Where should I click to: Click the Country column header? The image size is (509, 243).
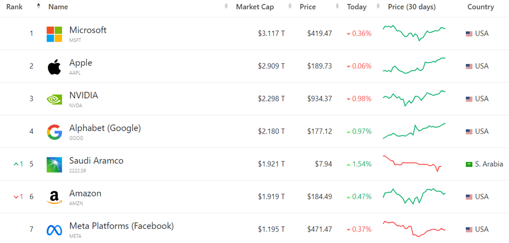coord(480,7)
